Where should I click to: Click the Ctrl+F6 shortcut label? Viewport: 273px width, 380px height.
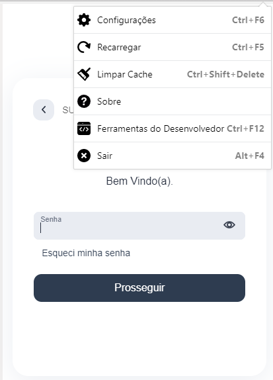(248, 20)
